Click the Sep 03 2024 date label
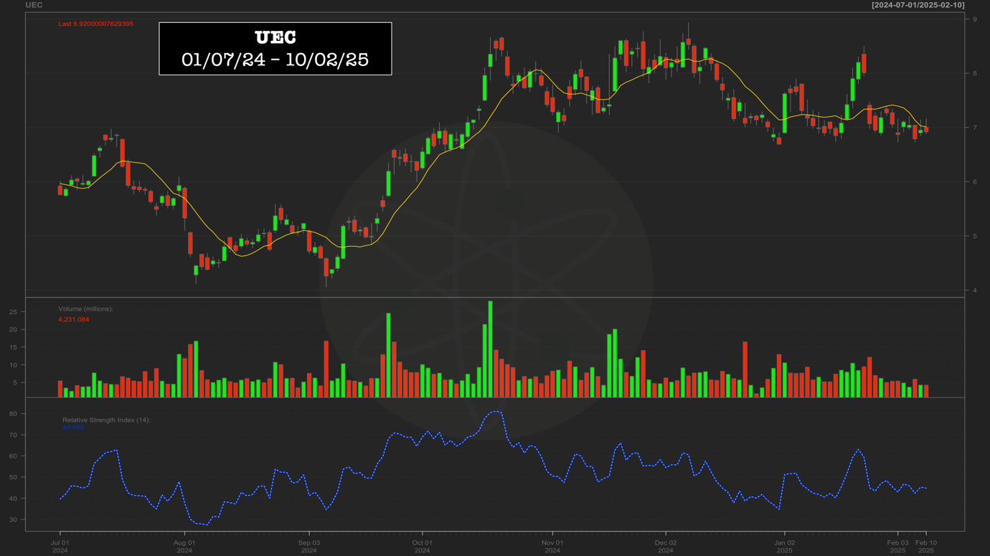The width and height of the screenshot is (990, 556). tap(309, 547)
